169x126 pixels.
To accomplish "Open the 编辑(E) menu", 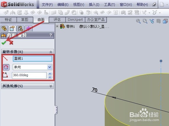I will point(63,5).
